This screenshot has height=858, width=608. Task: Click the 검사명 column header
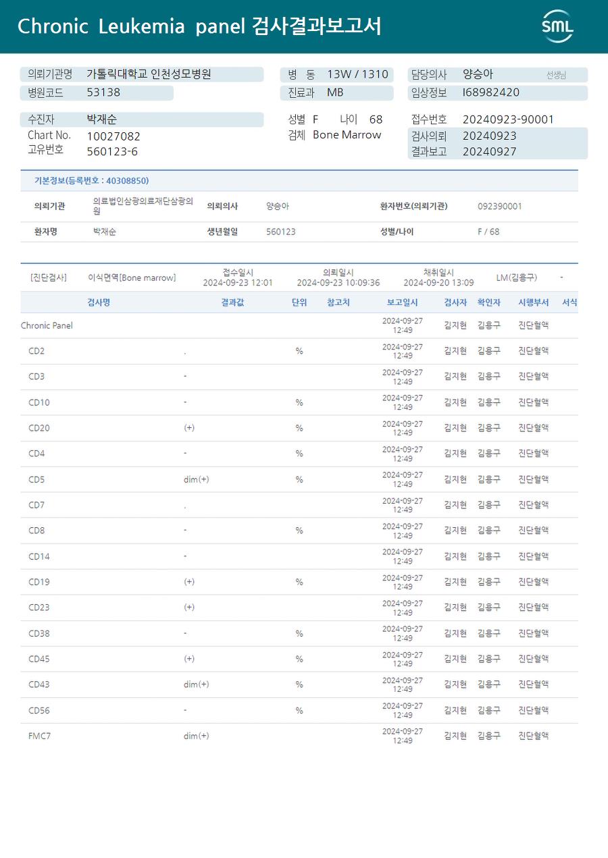tap(99, 302)
